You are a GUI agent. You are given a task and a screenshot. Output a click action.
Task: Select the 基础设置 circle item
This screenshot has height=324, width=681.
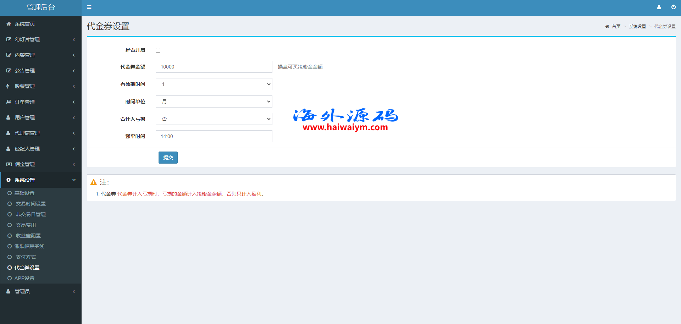click(24, 193)
